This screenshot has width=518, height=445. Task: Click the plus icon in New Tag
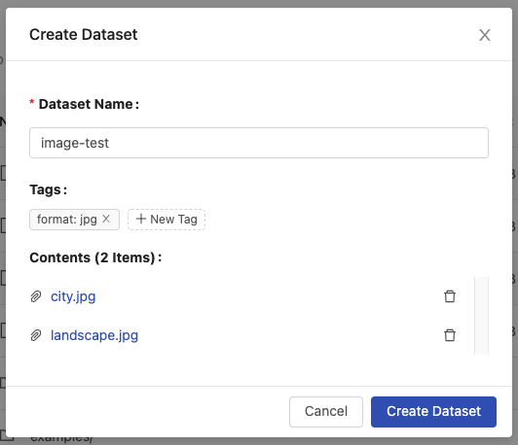point(141,219)
